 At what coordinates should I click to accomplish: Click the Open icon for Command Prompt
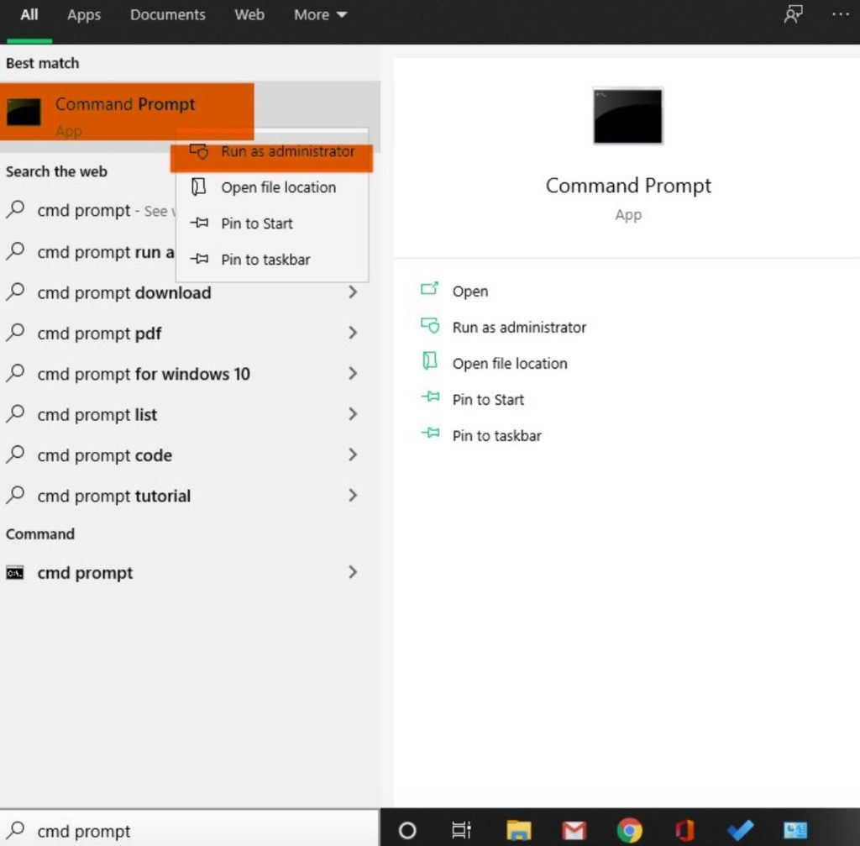point(431,291)
